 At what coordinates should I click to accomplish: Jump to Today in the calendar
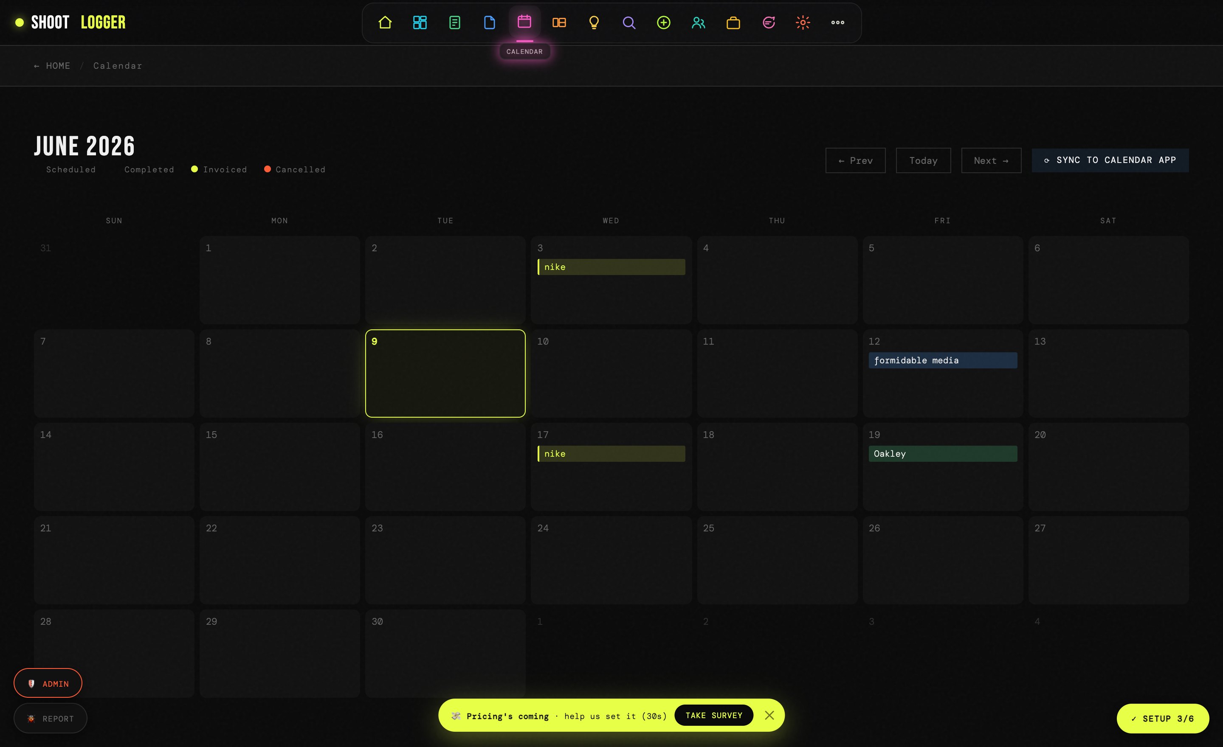pyautogui.click(x=923, y=160)
